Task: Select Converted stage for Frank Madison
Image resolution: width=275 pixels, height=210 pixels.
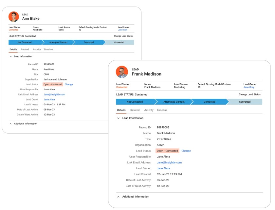Action: (x=245, y=102)
